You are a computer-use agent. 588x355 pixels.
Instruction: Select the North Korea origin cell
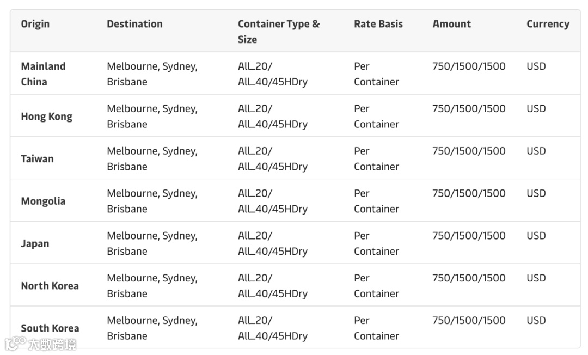(50, 286)
